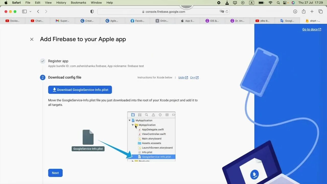Reload the current page

click(227, 11)
